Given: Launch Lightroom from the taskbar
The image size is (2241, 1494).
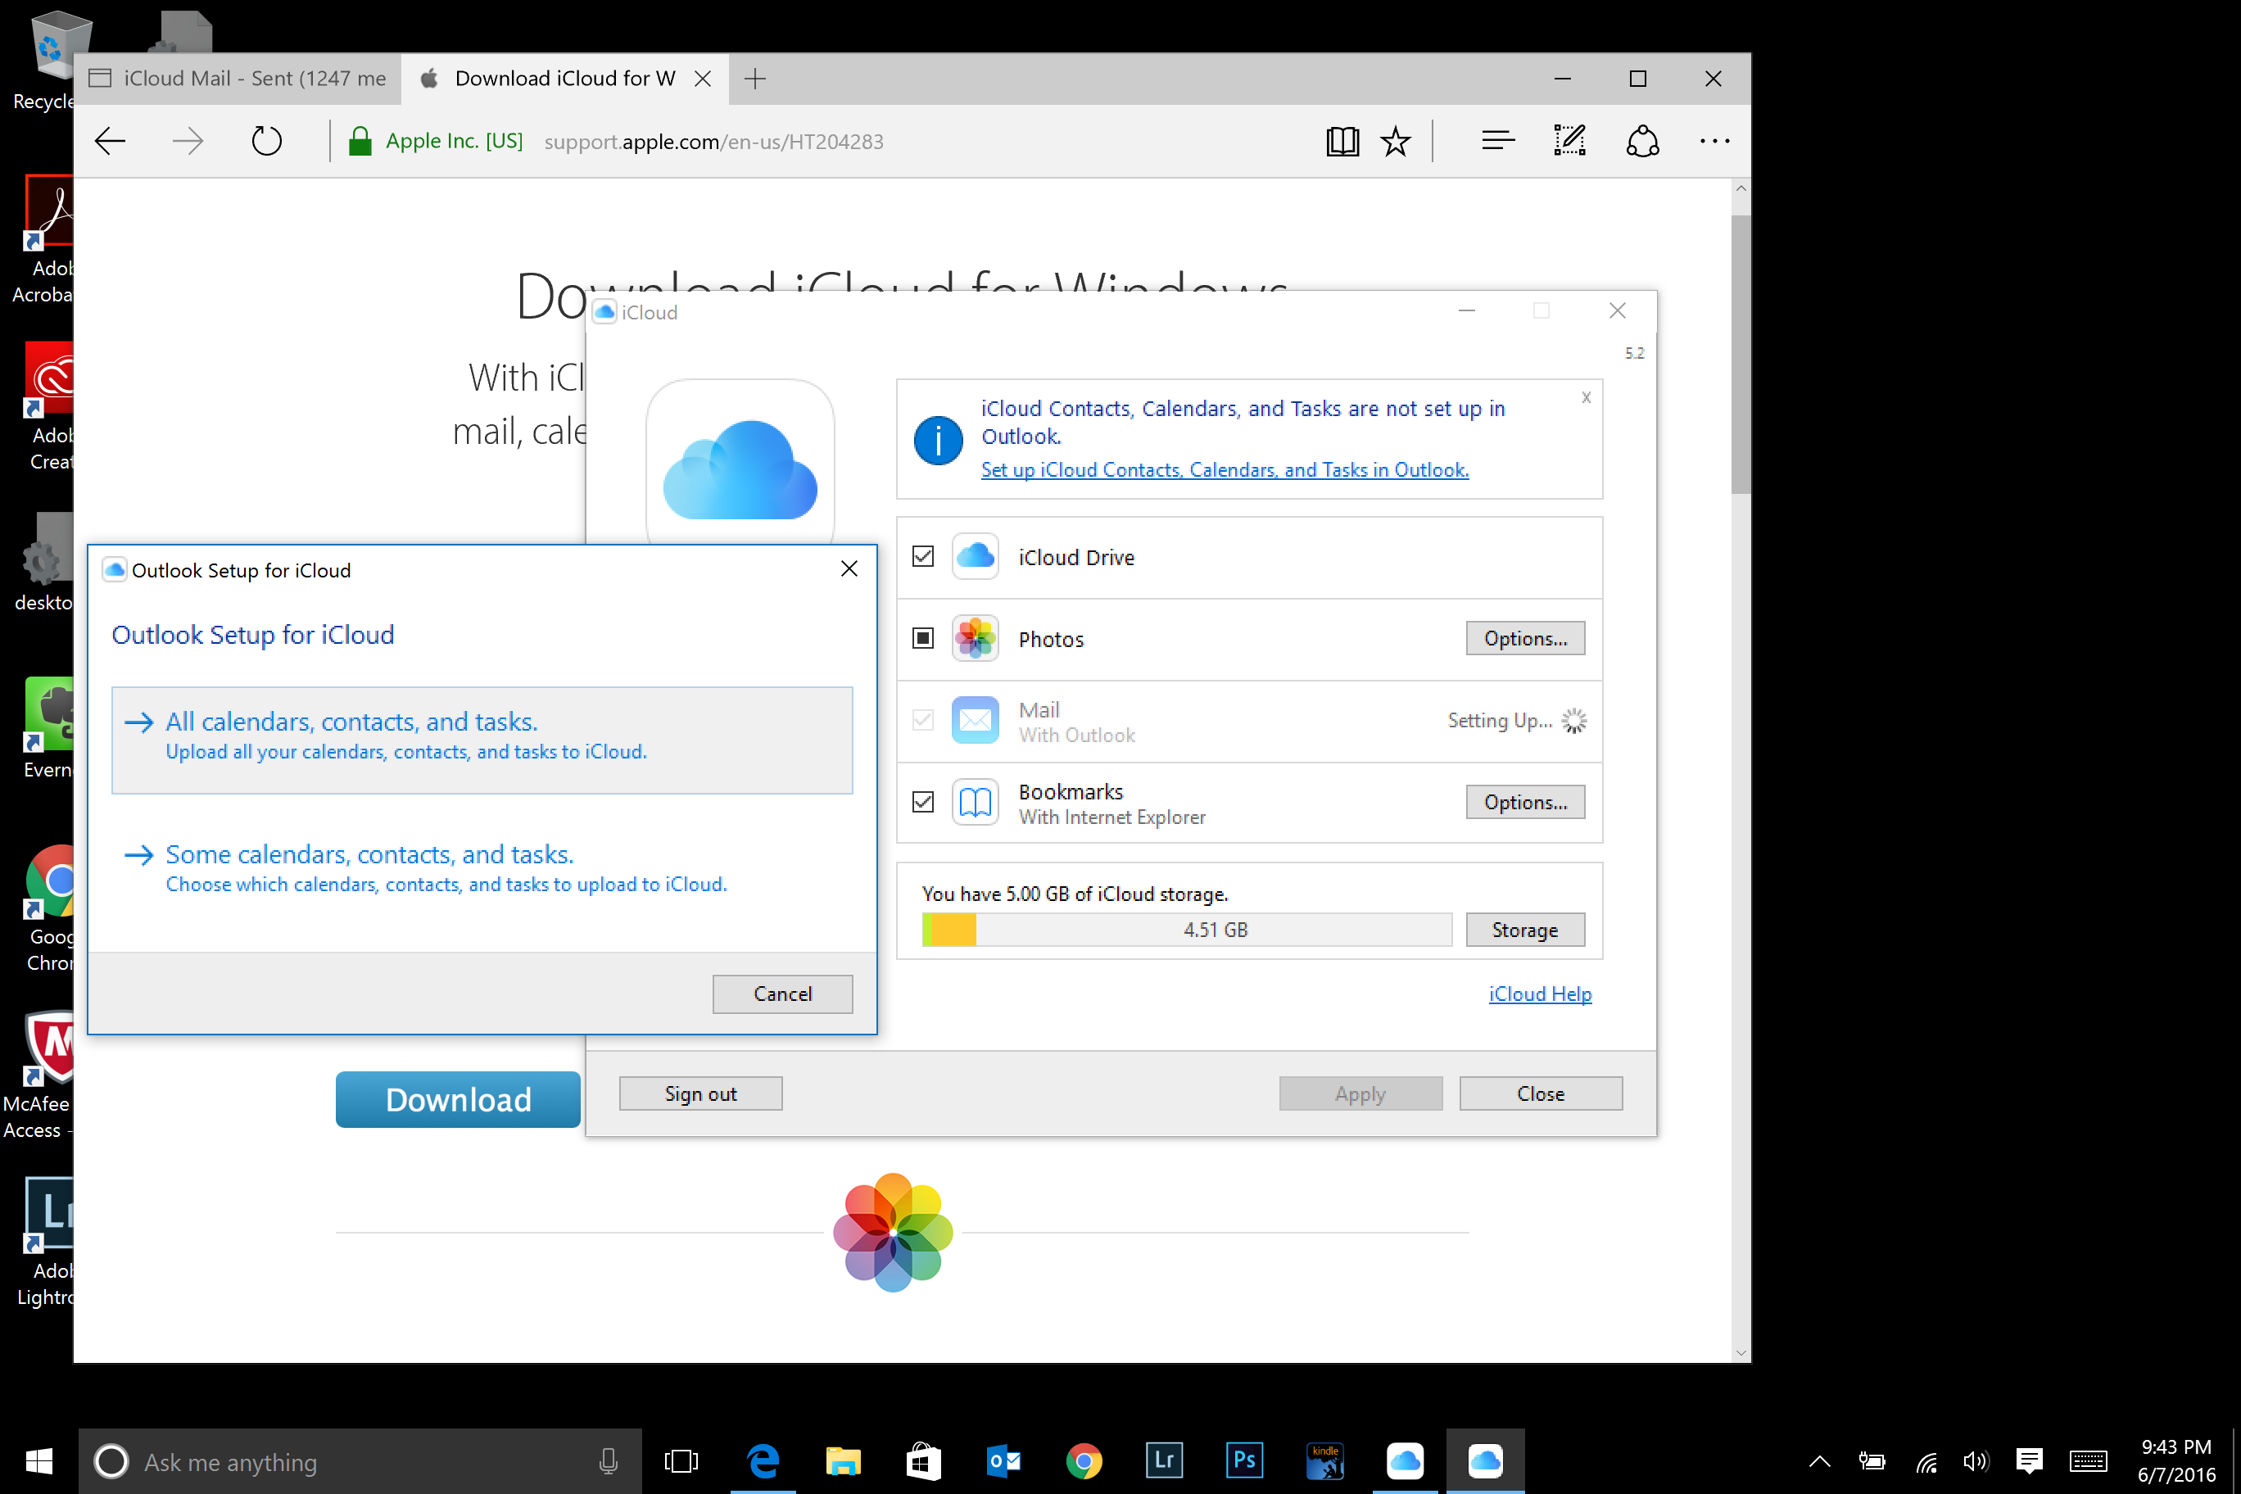Looking at the screenshot, I should tap(1165, 1460).
